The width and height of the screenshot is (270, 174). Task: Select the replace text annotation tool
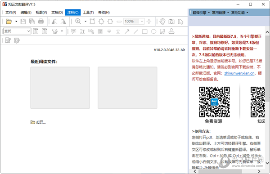[x=91, y=31]
